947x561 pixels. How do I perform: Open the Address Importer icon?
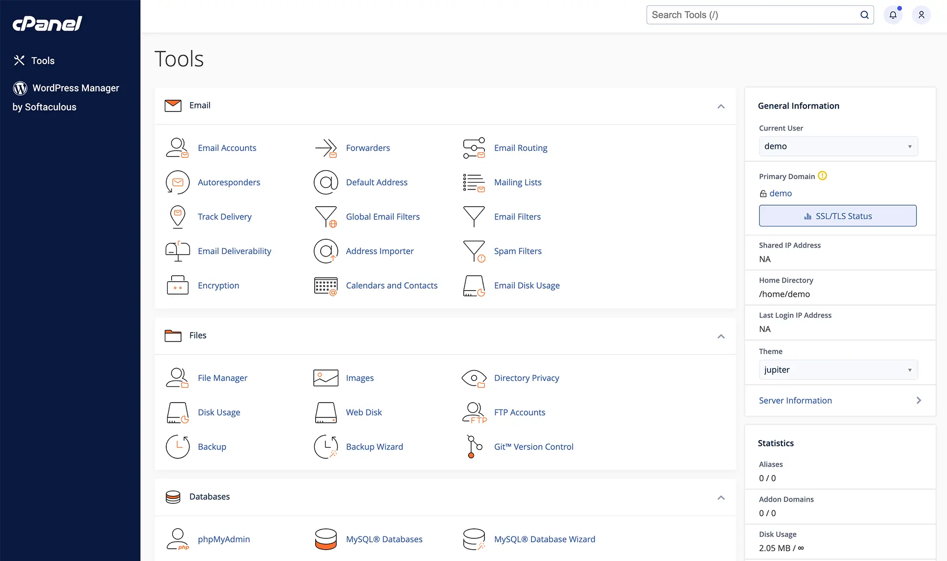click(x=326, y=251)
